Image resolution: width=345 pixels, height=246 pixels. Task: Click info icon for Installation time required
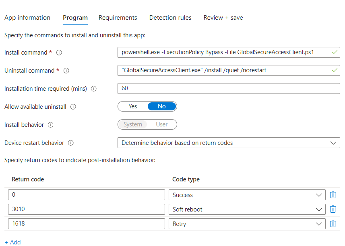coord(94,89)
